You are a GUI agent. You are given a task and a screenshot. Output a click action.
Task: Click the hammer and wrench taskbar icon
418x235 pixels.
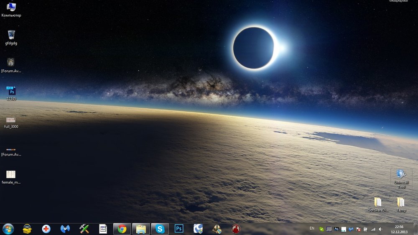84,229
